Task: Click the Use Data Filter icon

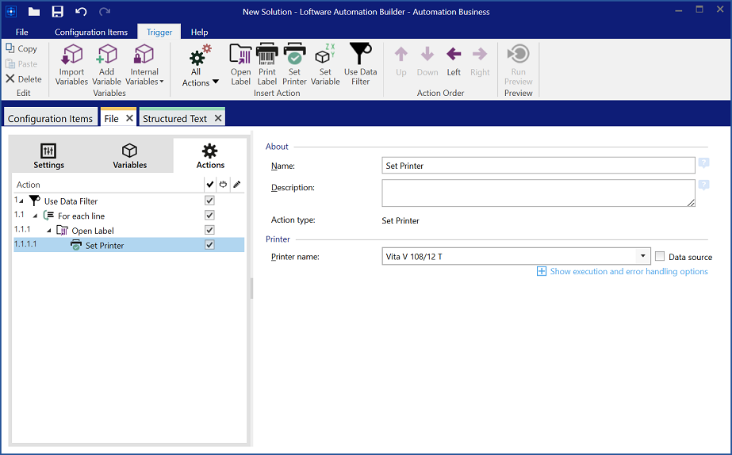Action: pos(360,64)
